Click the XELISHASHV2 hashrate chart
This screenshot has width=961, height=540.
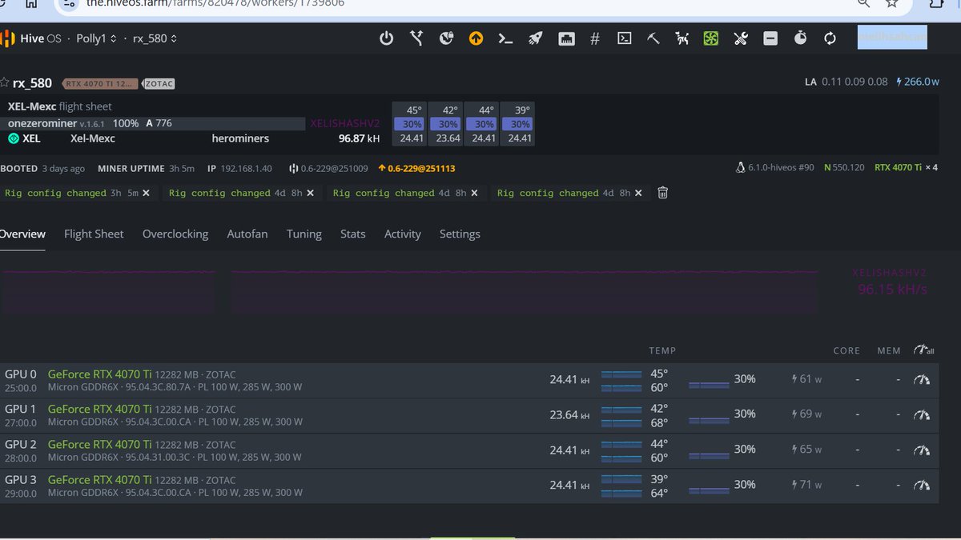(409, 291)
